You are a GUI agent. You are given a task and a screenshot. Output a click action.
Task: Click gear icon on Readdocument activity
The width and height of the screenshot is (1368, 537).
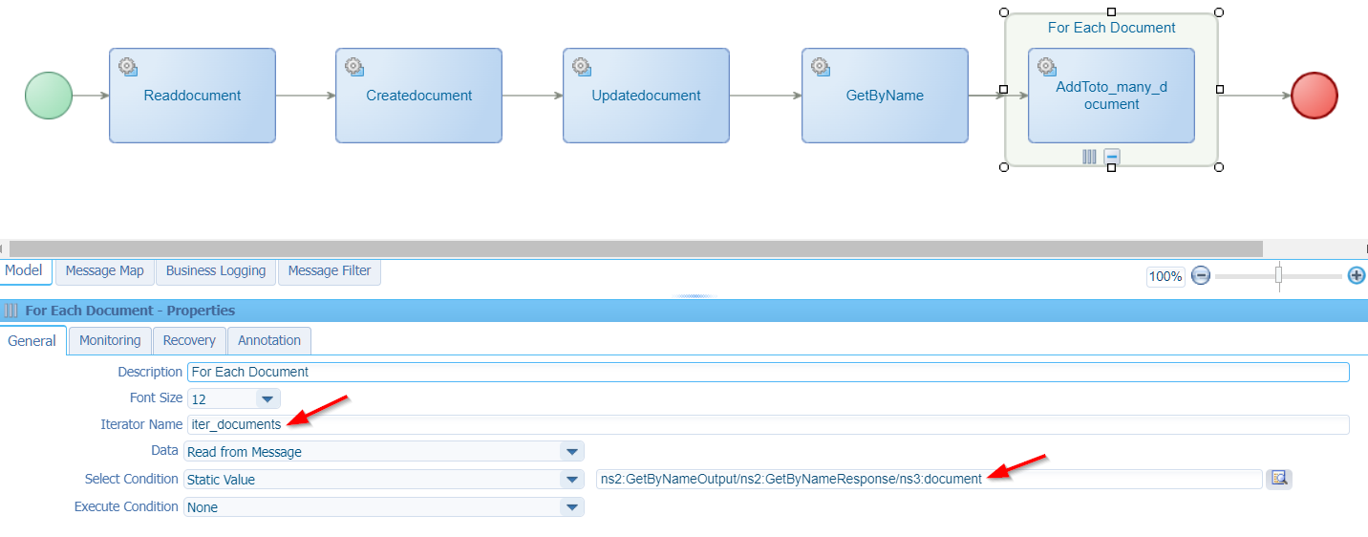pyautogui.click(x=127, y=67)
